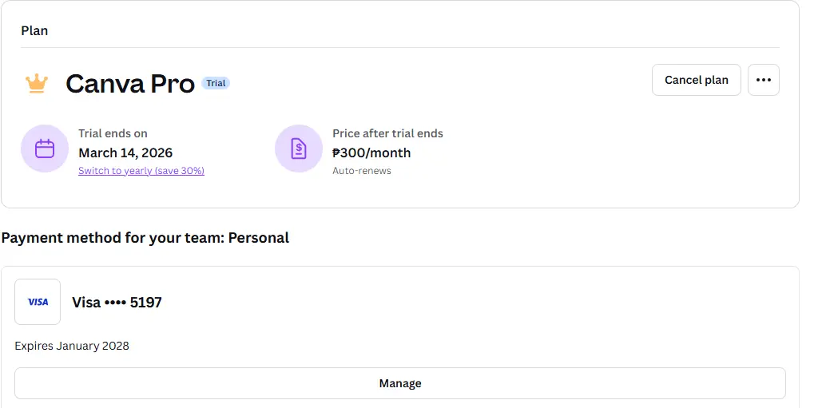Click the ₱300/month price text
Image resolution: width=826 pixels, height=408 pixels.
click(371, 153)
